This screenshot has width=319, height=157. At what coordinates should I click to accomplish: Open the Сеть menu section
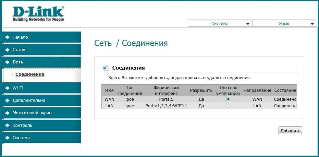(x=41, y=62)
